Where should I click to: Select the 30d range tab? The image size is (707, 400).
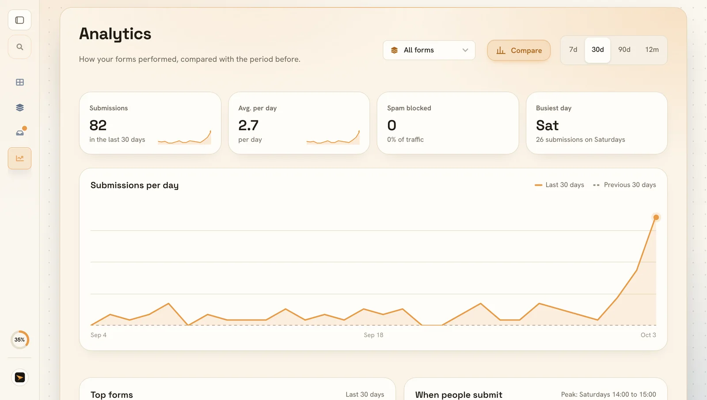[x=597, y=50]
